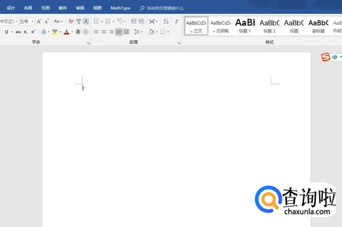Open the MathType ribbon tab
This screenshot has width=342, height=227.
120,8
